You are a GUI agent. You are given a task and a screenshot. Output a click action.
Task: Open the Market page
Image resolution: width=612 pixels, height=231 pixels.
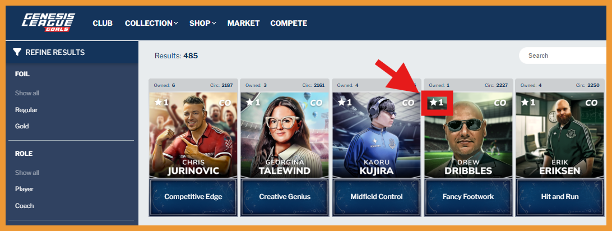[x=244, y=23]
